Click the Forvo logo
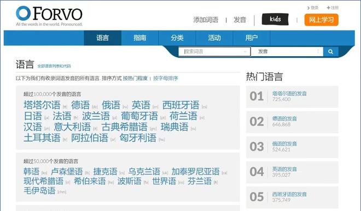 (49, 16)
